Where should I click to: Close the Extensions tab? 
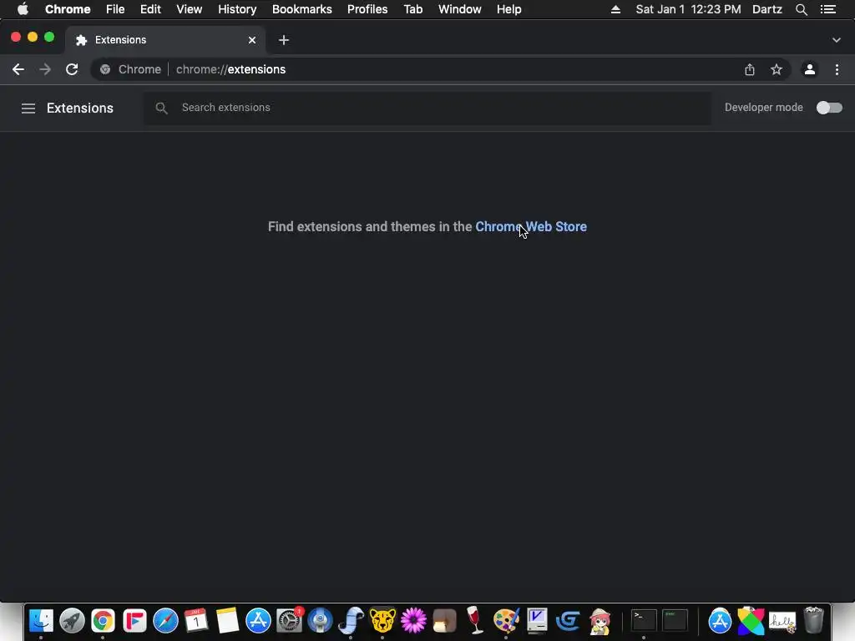coord(252,40)
